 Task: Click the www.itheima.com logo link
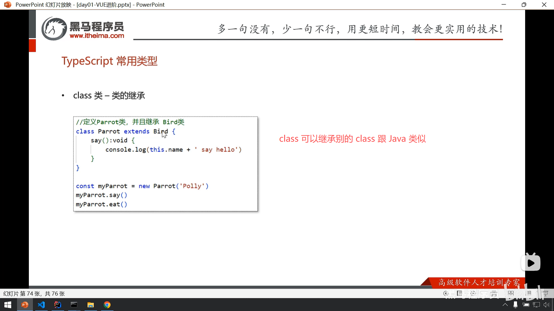coord(97,36)
